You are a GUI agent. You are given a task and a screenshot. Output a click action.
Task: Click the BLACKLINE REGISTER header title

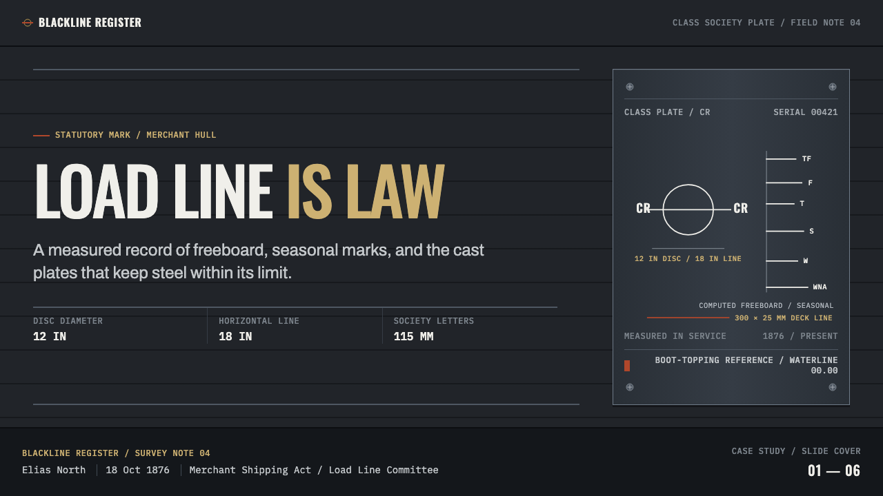(x=90, y=23)
